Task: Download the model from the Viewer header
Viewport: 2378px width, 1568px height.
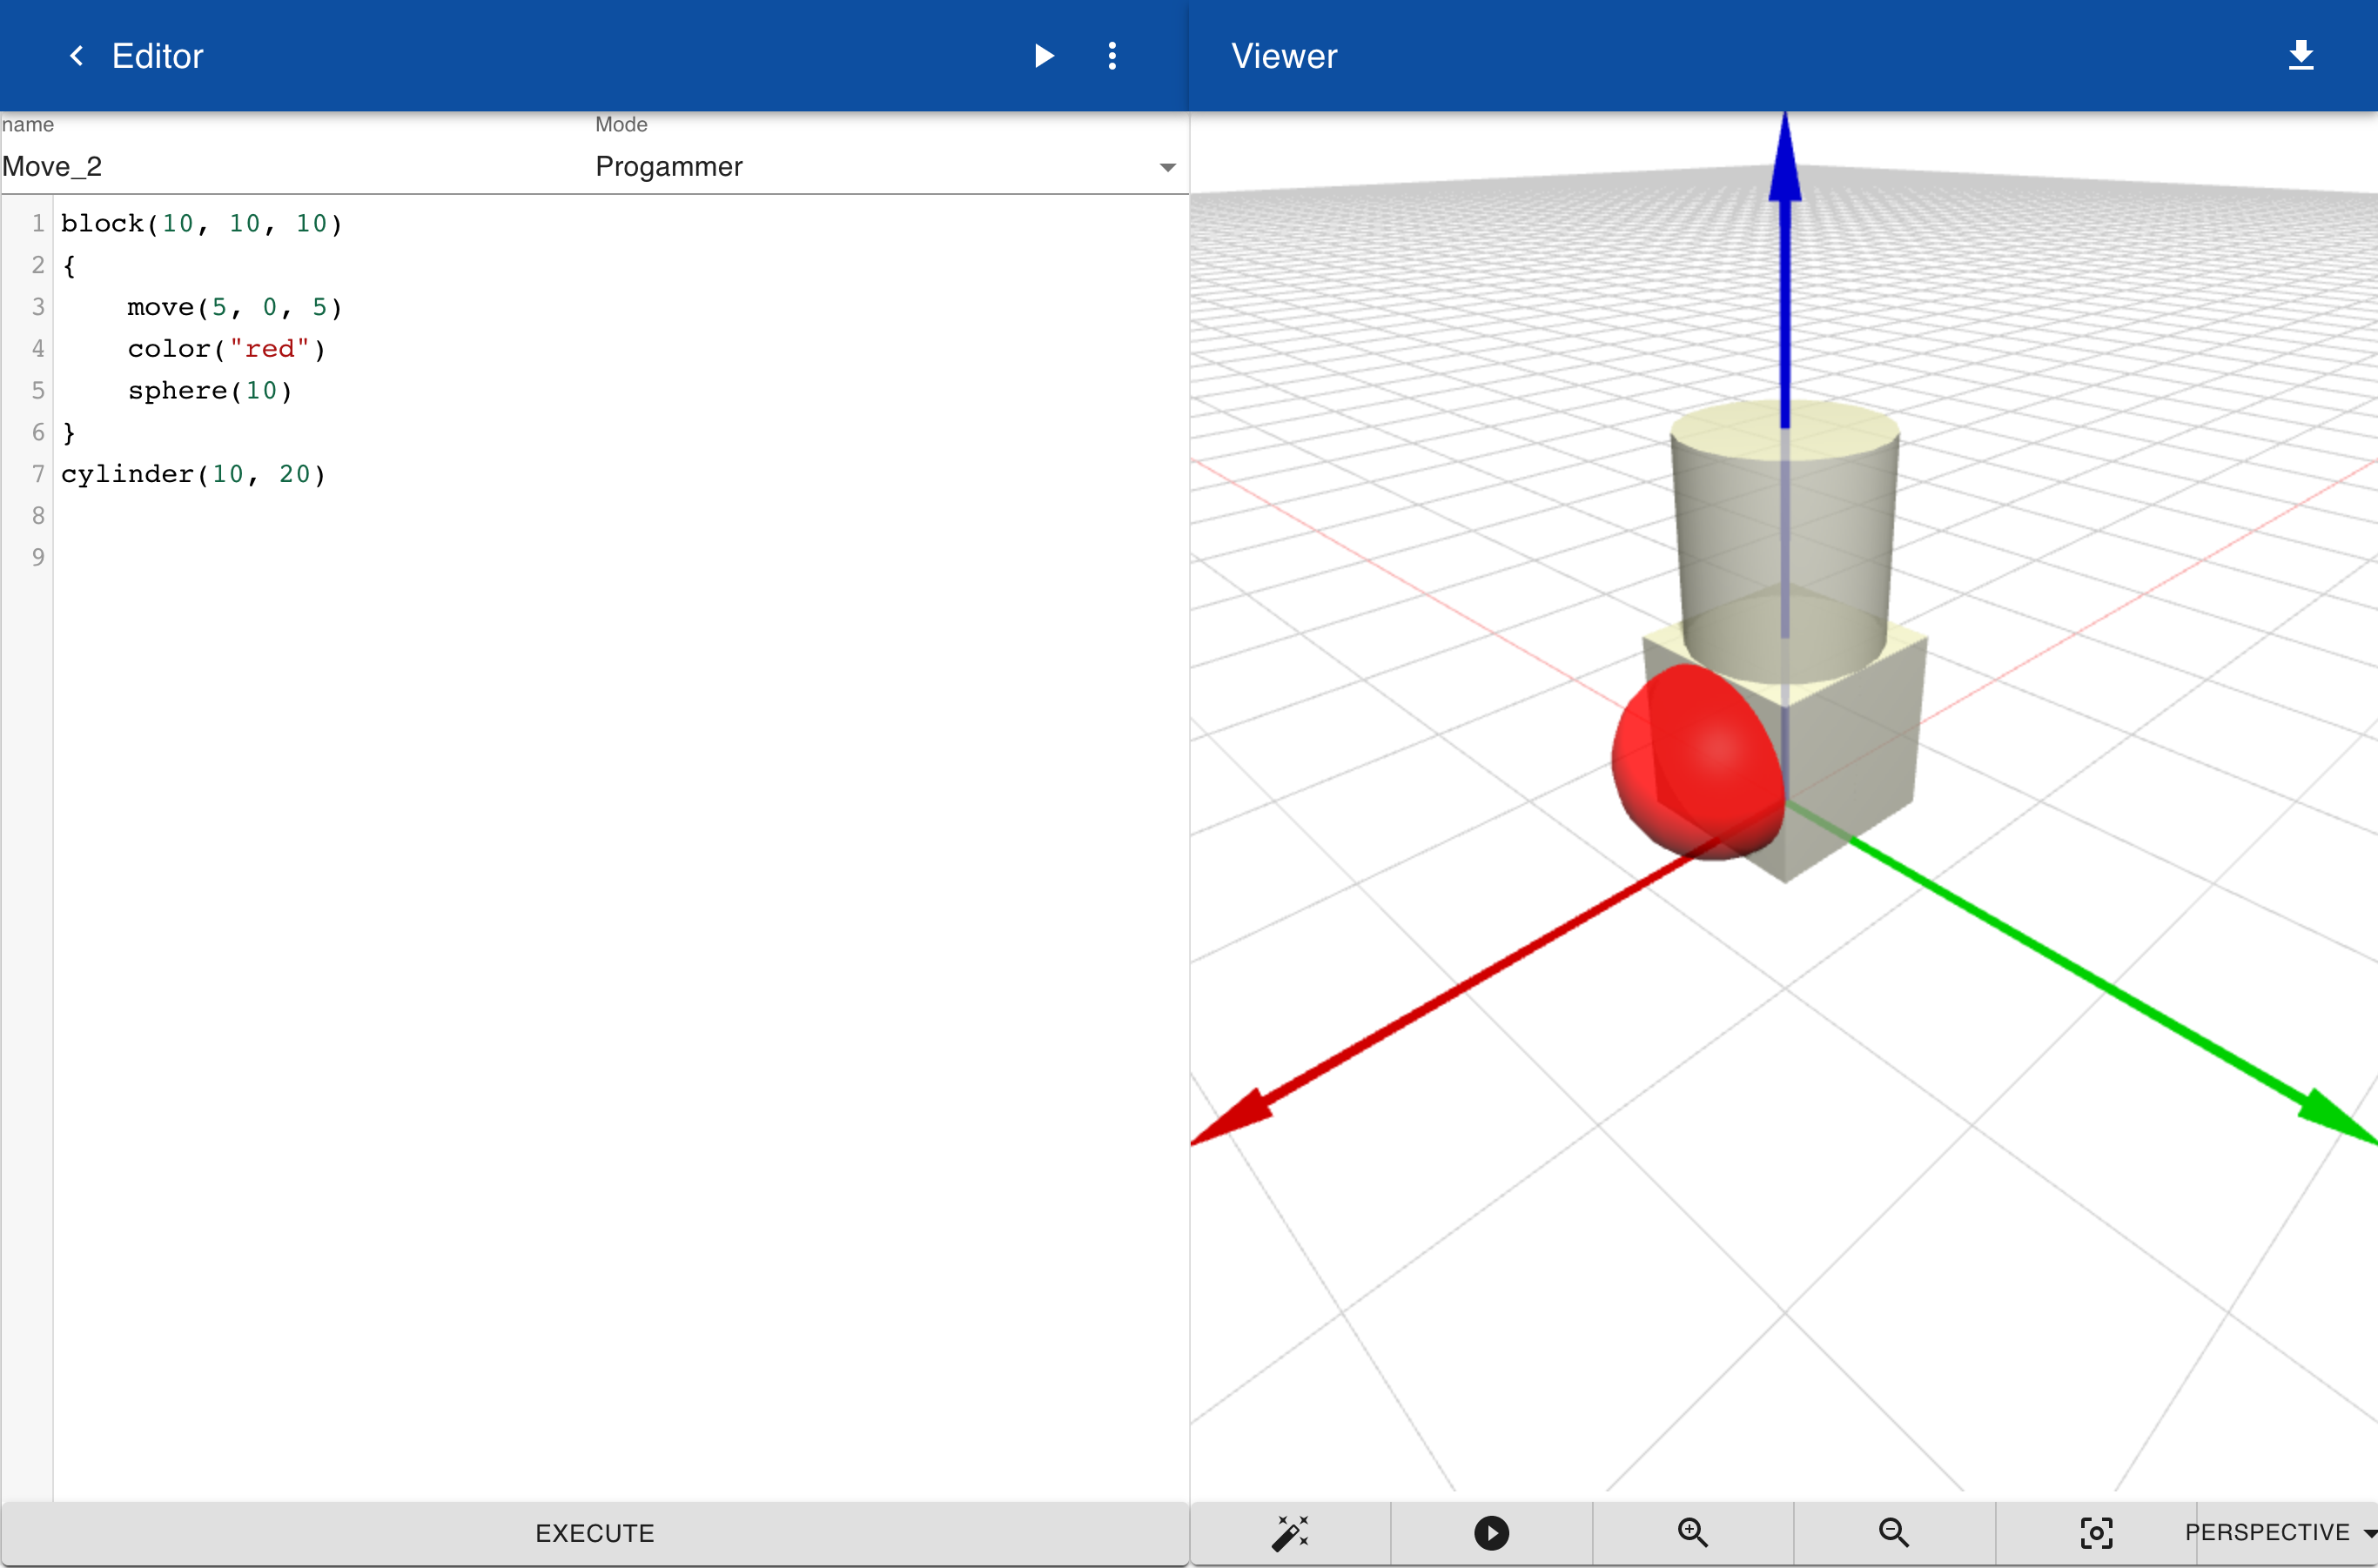Action: tap(2301, 56)
